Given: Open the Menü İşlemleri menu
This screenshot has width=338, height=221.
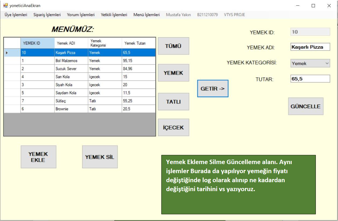Looking at the screenshot, I should [146, 15].
